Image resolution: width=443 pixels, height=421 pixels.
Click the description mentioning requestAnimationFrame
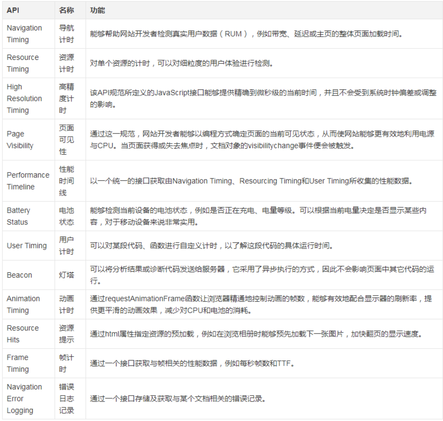(260, 304)
